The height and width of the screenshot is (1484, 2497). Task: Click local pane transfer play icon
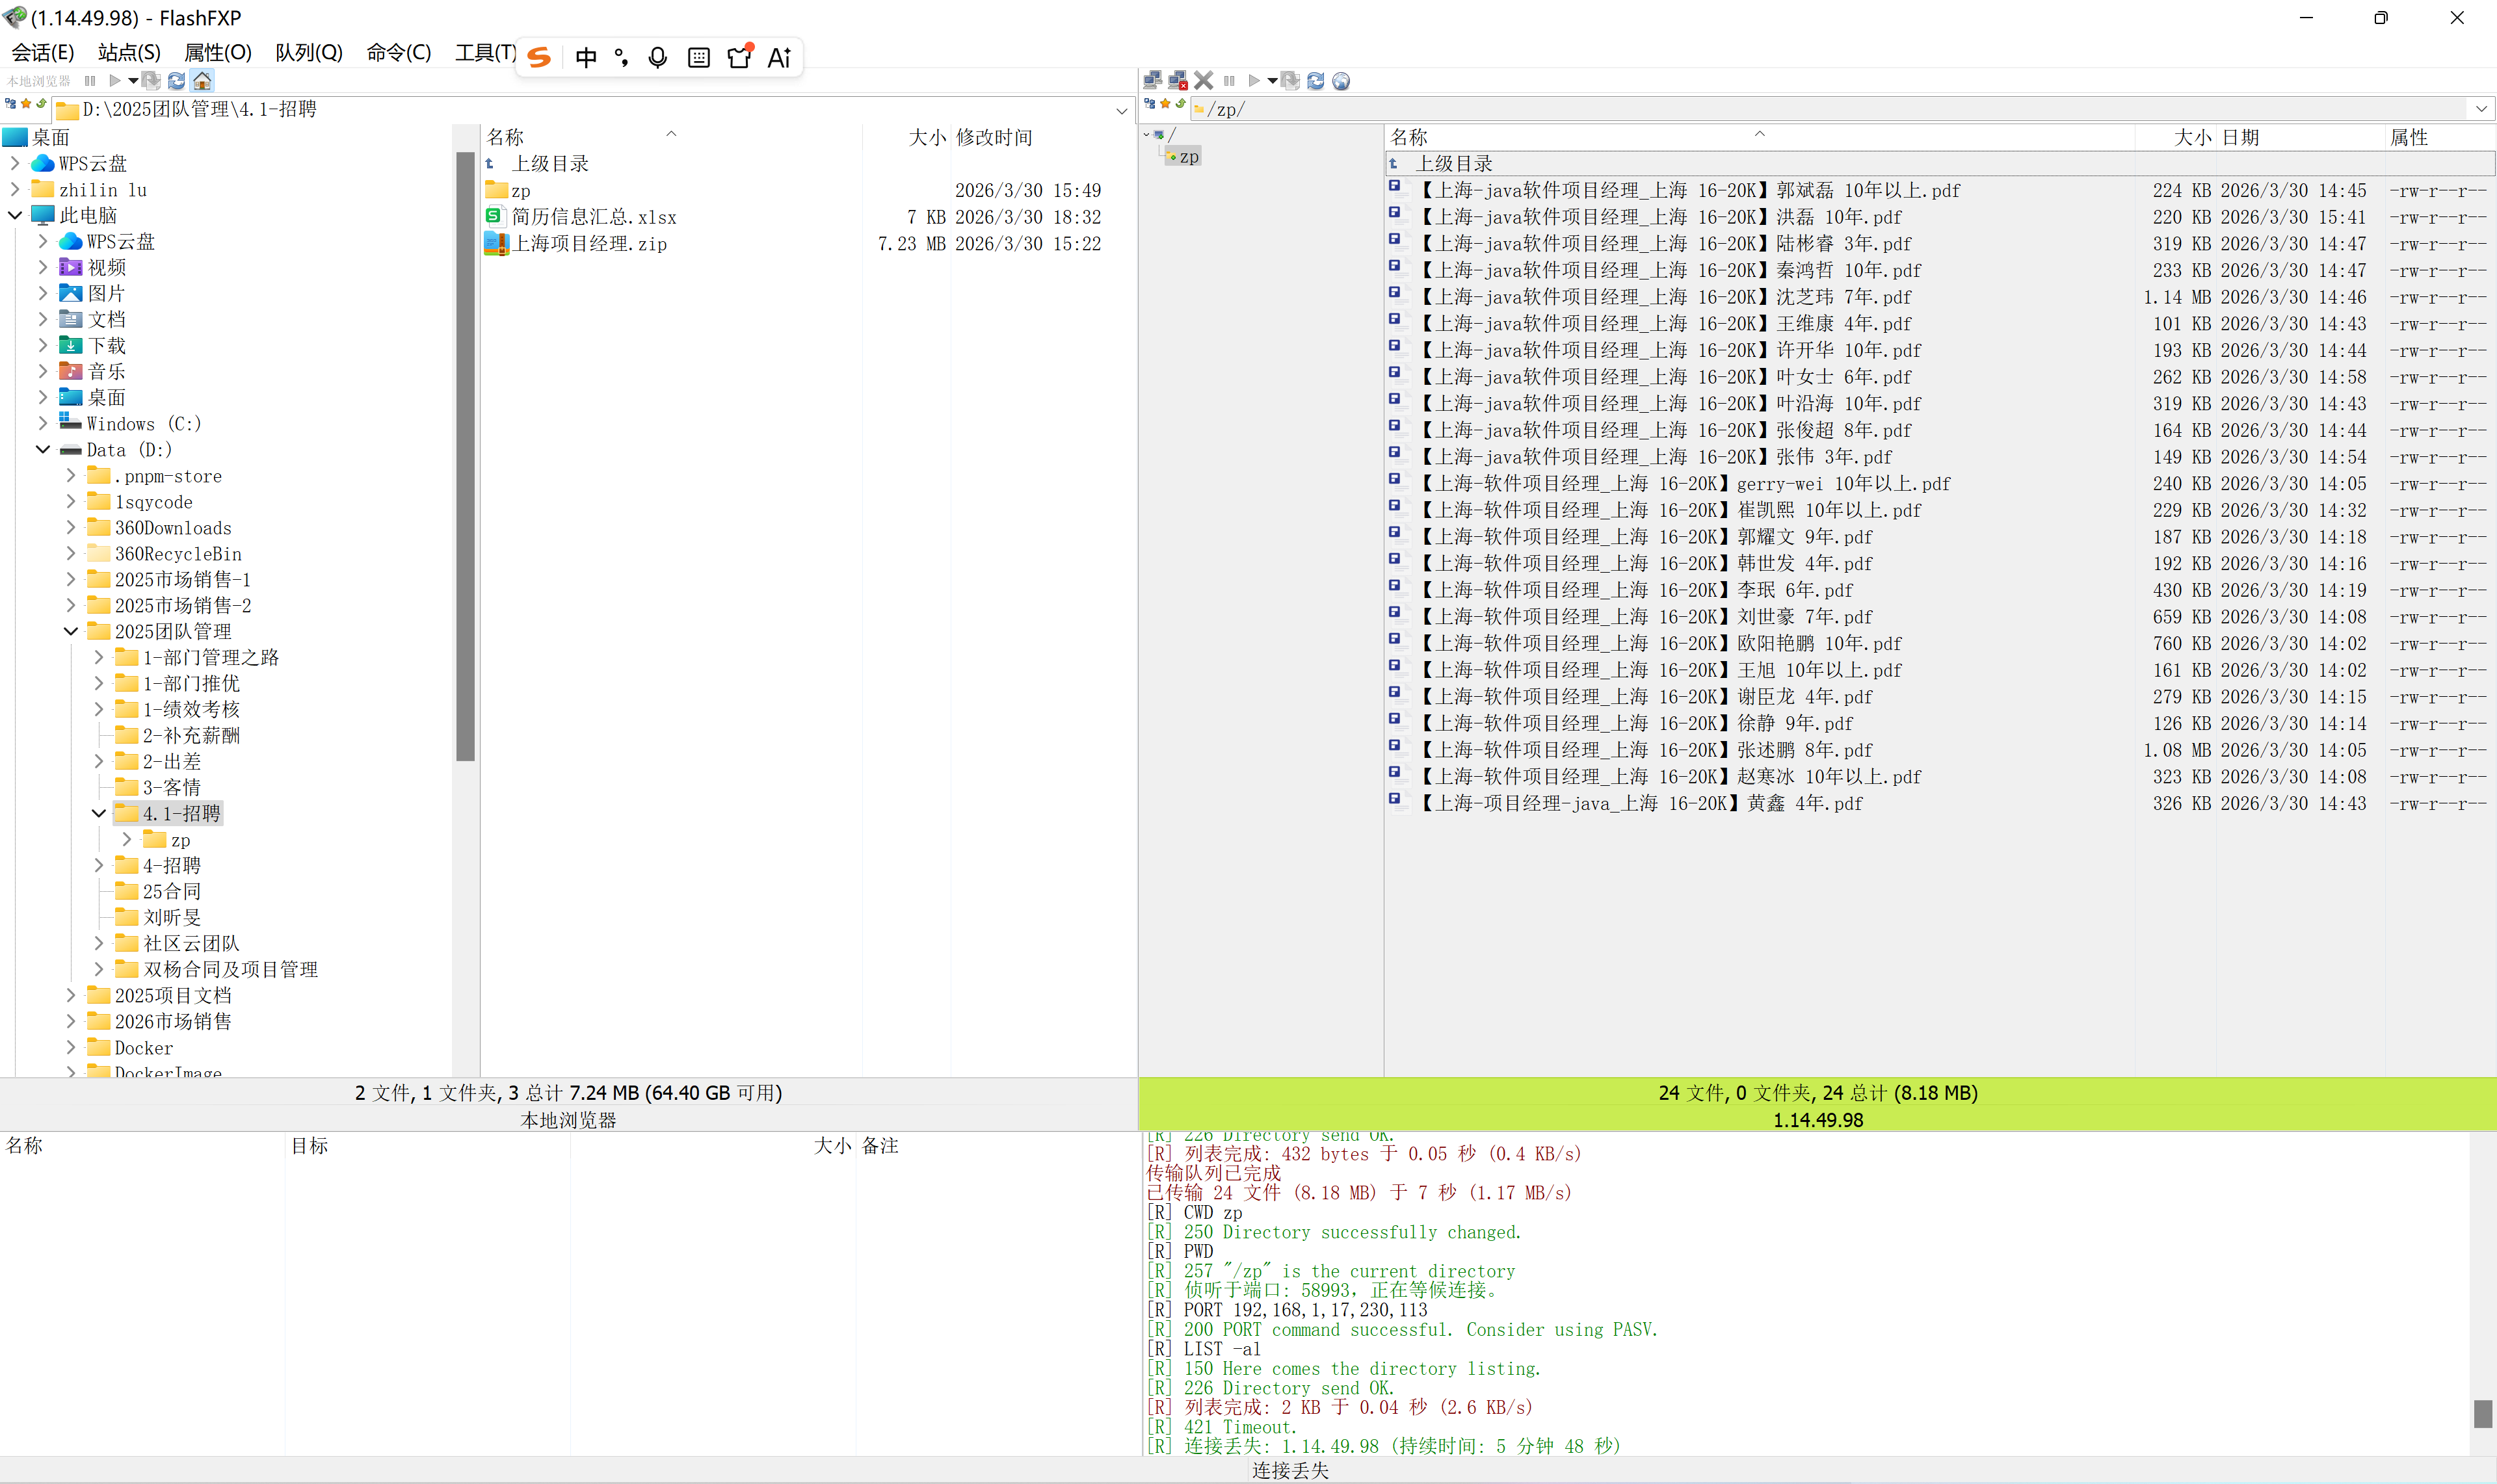[115, 80]
